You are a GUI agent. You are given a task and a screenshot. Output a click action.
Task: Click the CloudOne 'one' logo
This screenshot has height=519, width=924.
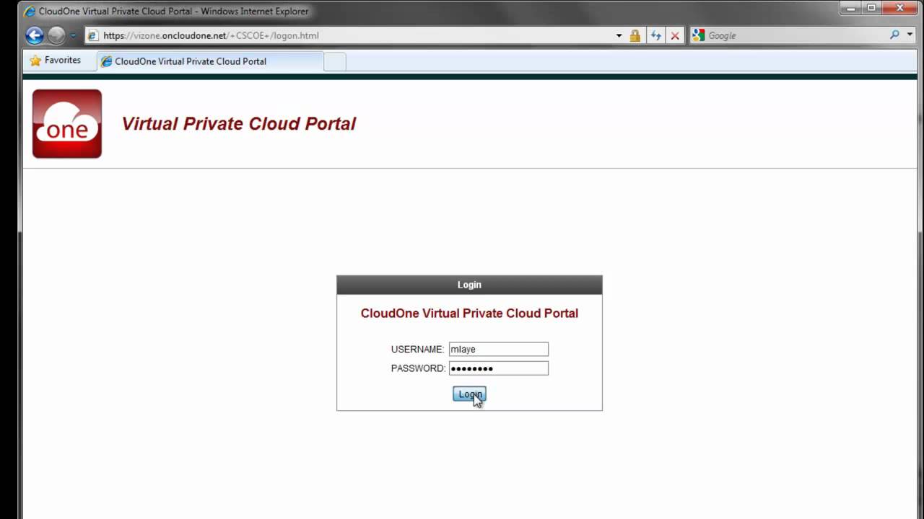(67, 124)
